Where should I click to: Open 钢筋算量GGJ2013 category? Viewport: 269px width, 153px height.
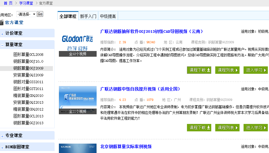(28, 123)
